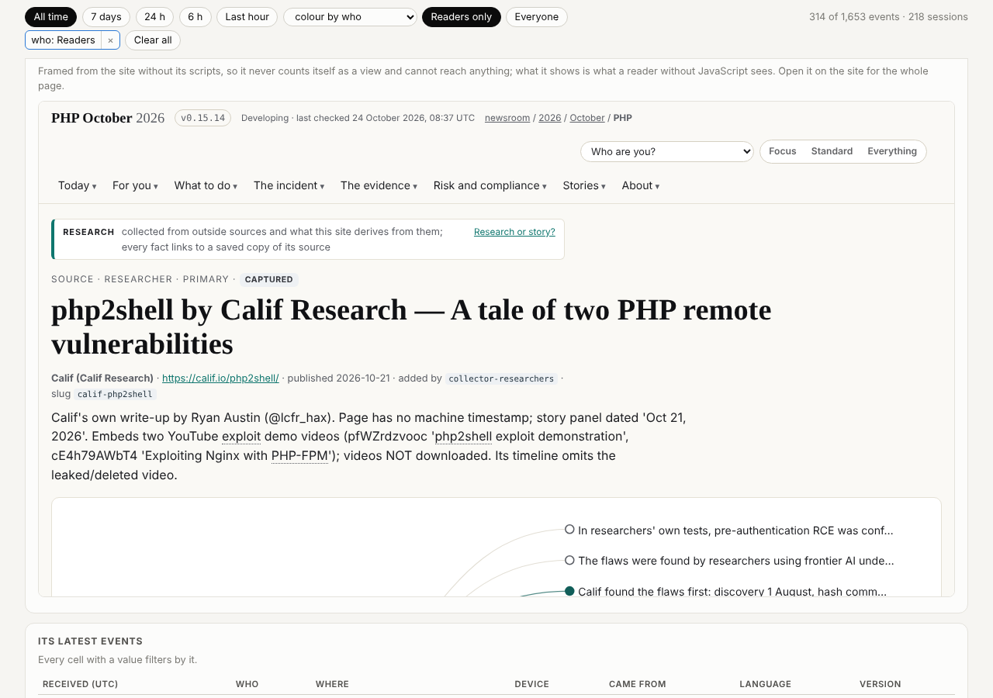The width and height of the screenshot is (993, 698).
Task: Go to the newsroom breadcrumb link
Action: pos(507,118)
